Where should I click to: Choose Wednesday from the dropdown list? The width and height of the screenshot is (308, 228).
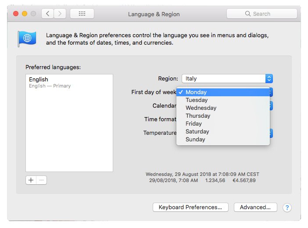click(201, 108)
